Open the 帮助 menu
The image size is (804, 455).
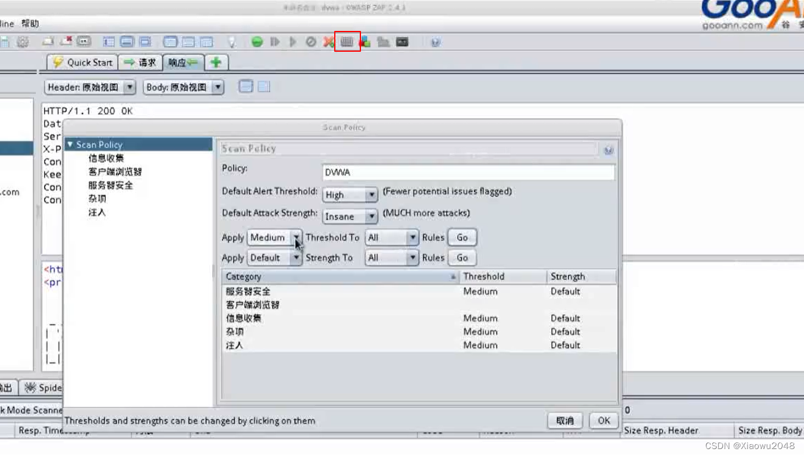[30, 24]
